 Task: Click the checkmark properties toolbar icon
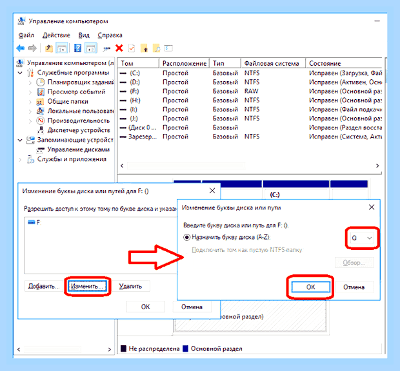pyautogui.click(x=132, y=48)
